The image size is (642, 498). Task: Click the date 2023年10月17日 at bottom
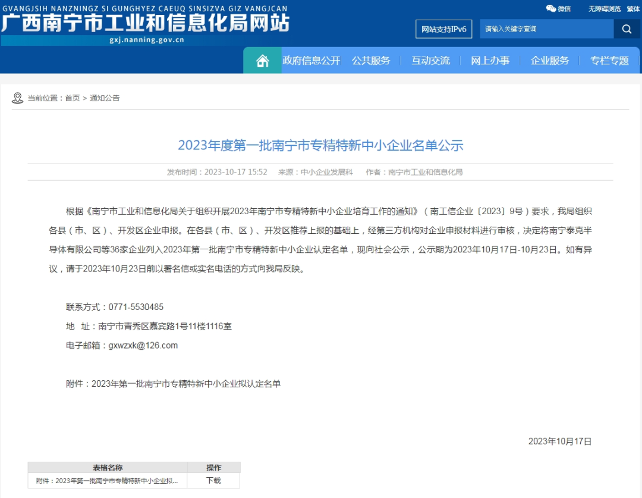(560, 441)
